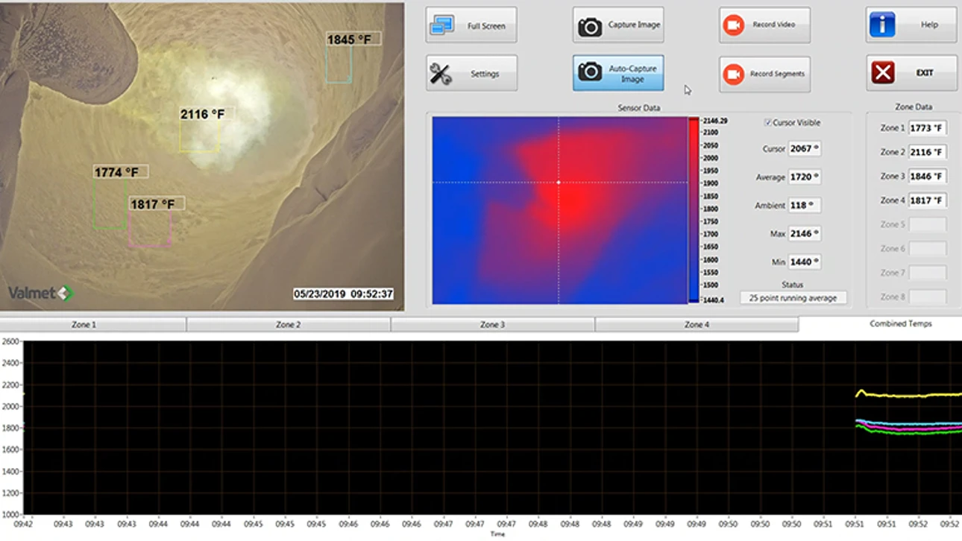The height and width of the screenshot is (541, 962).
Task: Open the Zone 2 tab
Action: point(289,325)
